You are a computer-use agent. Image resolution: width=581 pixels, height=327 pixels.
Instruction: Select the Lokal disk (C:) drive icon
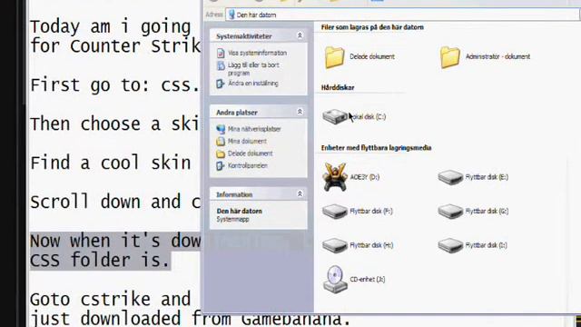coord(335,117)
